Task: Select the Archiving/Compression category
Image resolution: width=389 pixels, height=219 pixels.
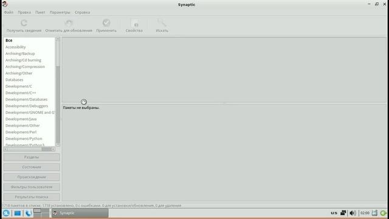Action: click(29, 66)
